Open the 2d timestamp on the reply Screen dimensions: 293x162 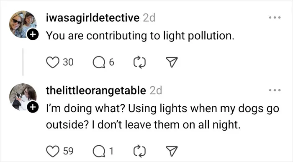156,91
